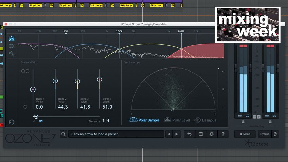The image size is (288, 162).
Task: Click the plus button between the meters
Action: 259,117
